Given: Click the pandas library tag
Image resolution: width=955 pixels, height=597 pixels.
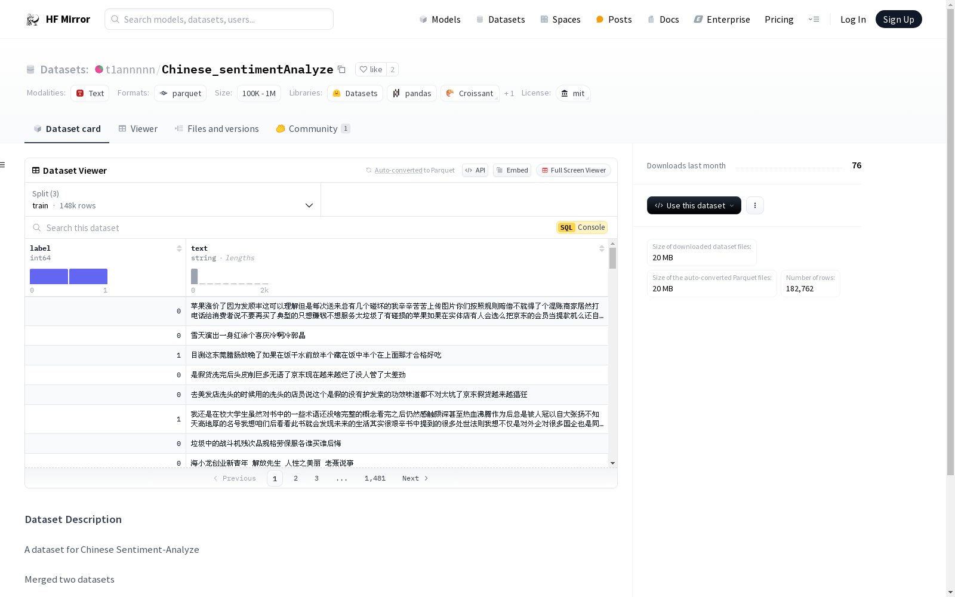Looking at the screenshot, I should pyautogui.click(x=412, y=93).
